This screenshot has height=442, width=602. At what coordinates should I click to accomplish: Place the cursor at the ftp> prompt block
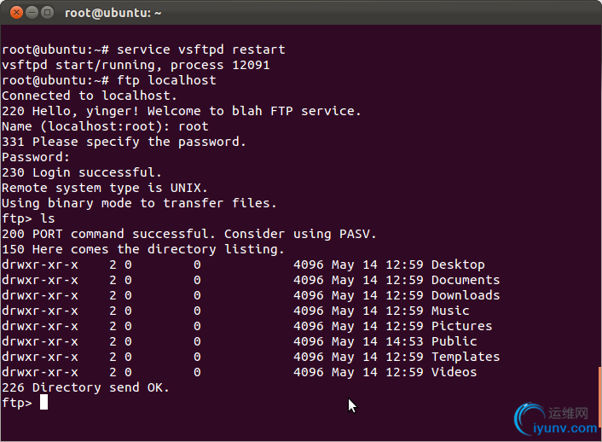pos(43,403)
